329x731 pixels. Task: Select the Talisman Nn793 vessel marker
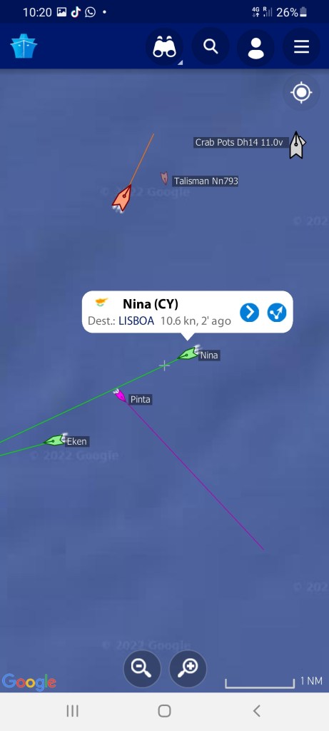164,178
